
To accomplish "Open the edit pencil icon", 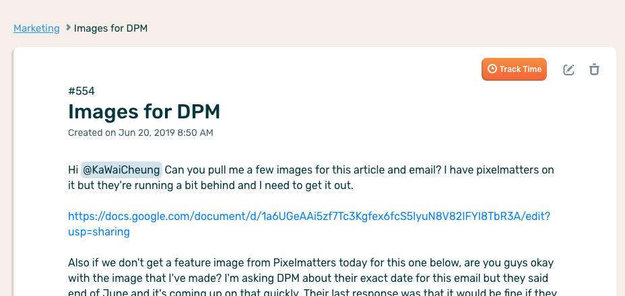I will pyautogui.click(x=568, y=69).
